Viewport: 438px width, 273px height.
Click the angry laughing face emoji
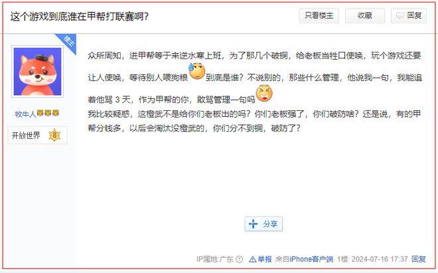click(x=264, y=94)
